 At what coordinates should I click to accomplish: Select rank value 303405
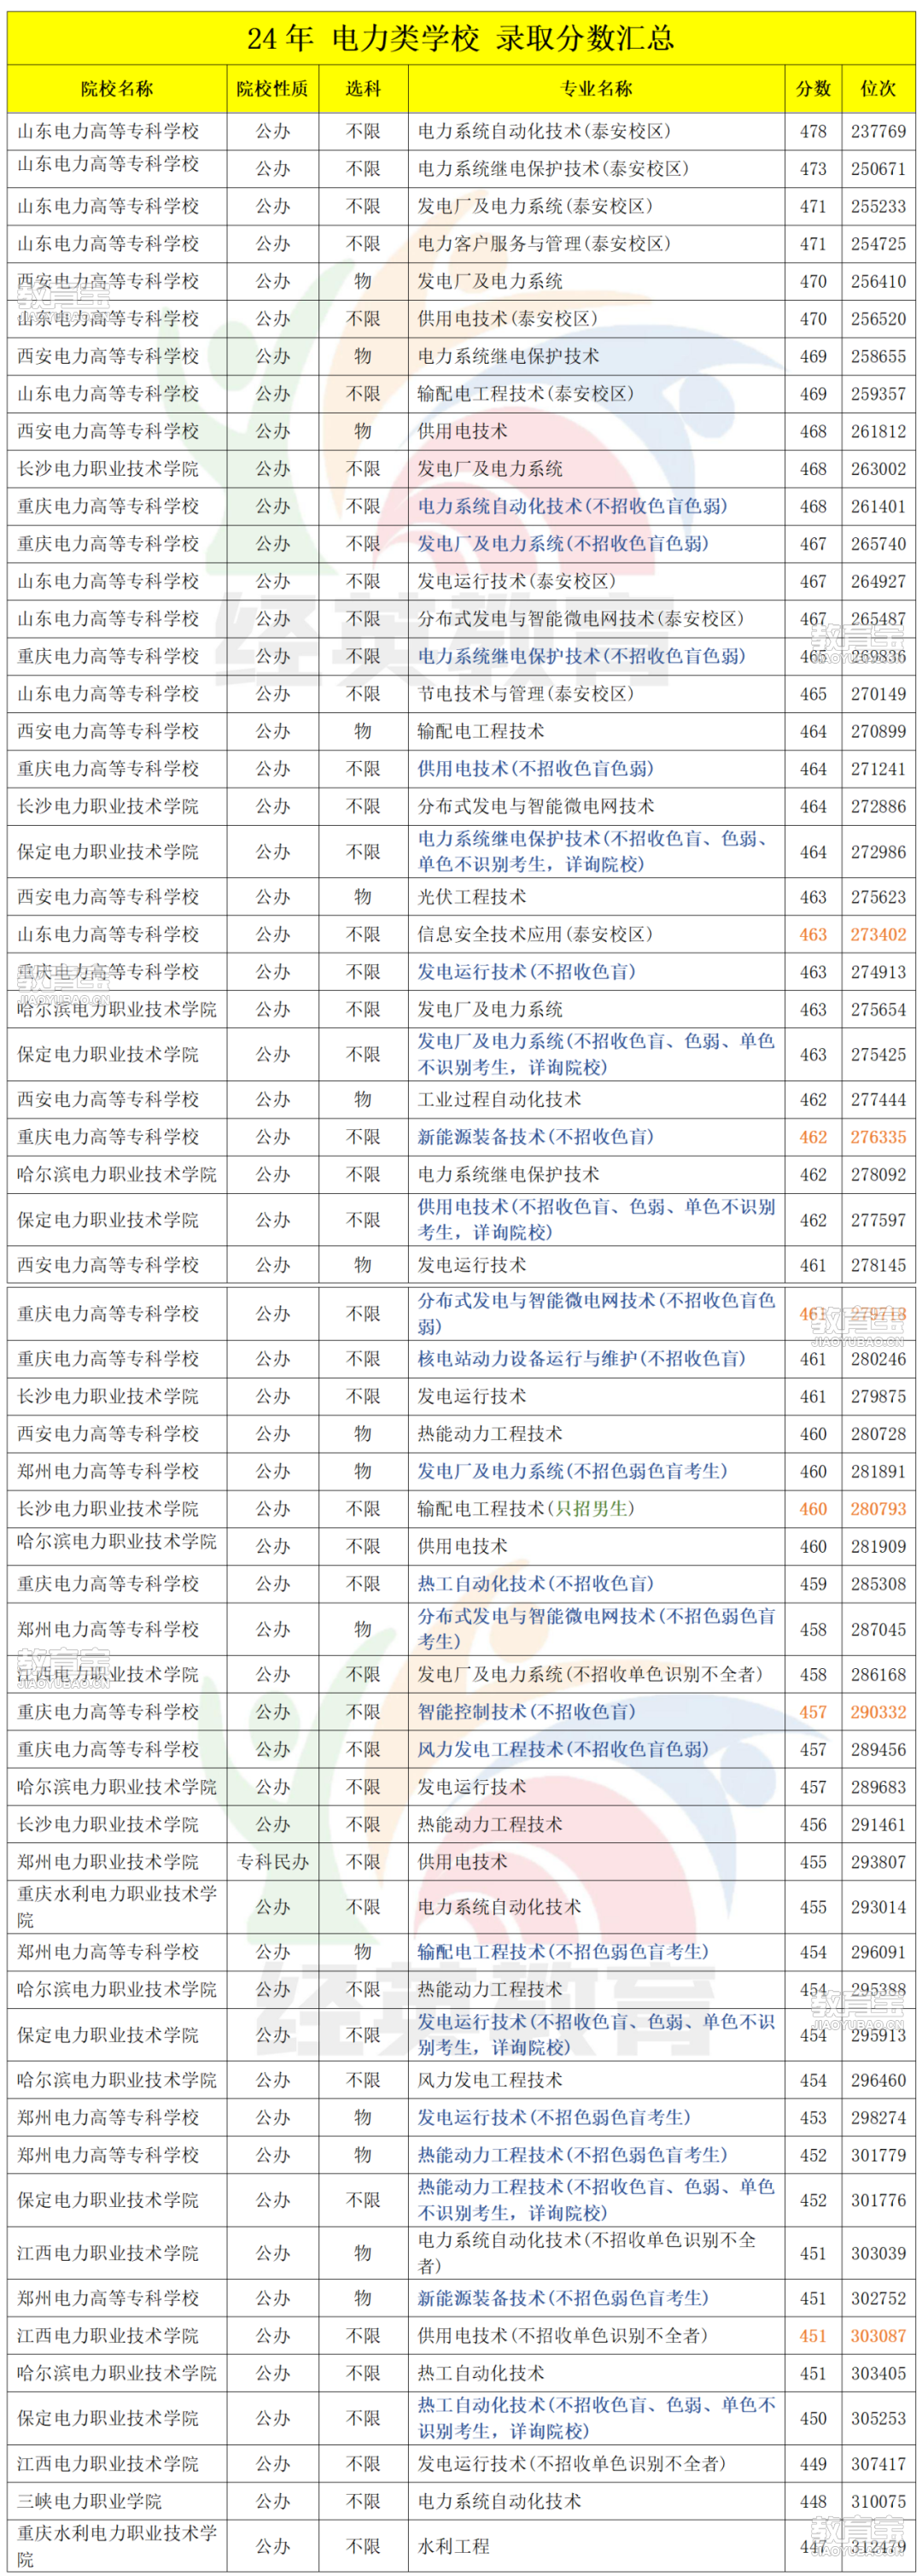click(x=878, y=2373)
